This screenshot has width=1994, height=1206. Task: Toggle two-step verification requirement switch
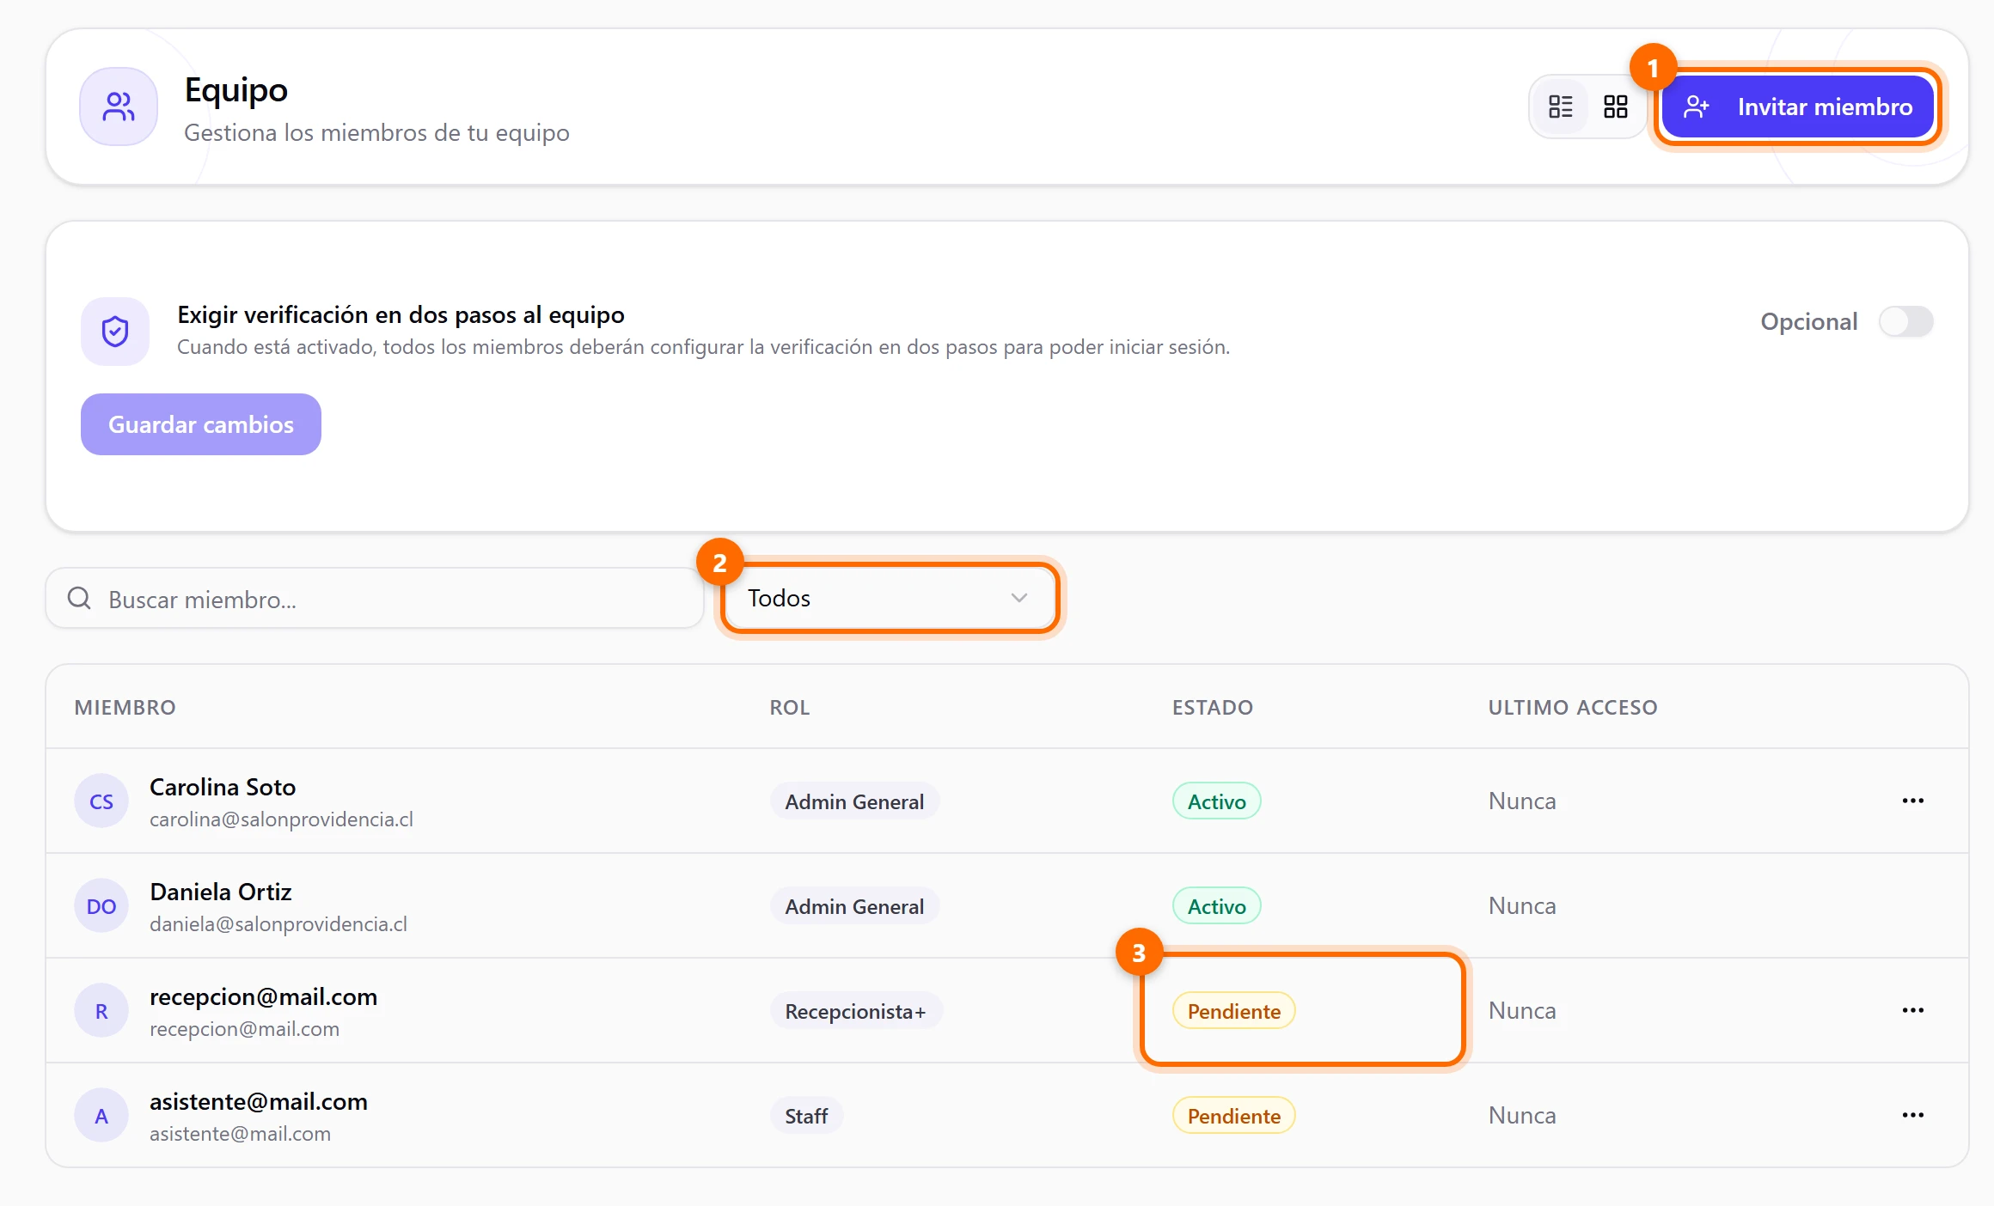click(1905, 321)
